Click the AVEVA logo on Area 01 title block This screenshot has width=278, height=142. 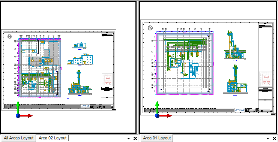point(239,110)
